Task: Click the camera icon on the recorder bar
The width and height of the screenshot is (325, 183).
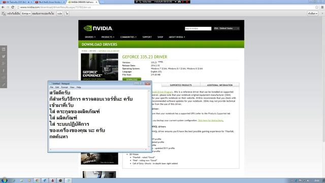Action: coord(179,2)
